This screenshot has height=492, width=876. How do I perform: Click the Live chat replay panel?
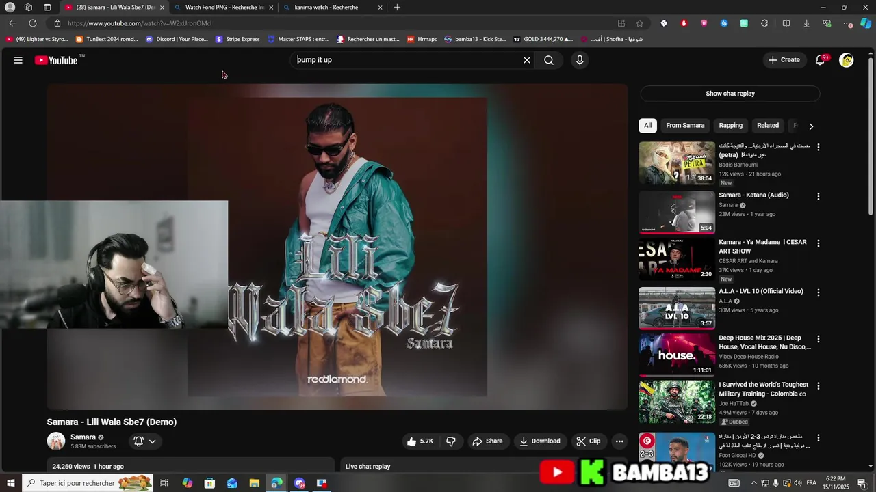point(484,466)
